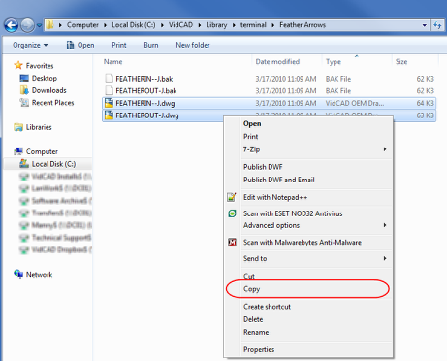The width and height of the screenshot is (447, 361).
Task: Expand the arrow after VidCAD in path
Action: [200, 25]
